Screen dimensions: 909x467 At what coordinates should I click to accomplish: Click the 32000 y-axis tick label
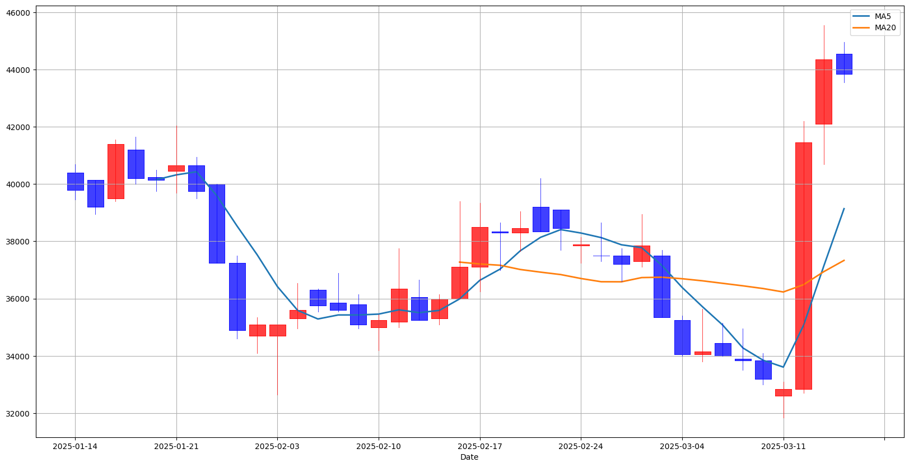[x=18, y=414]
